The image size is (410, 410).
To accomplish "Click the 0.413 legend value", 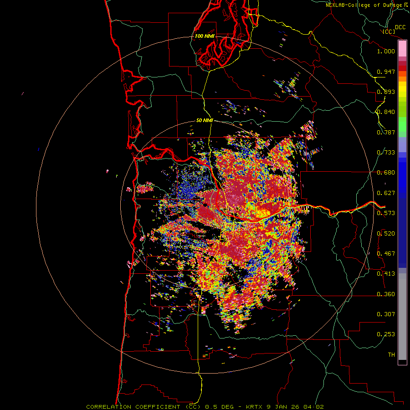I will tap(386, 274).
